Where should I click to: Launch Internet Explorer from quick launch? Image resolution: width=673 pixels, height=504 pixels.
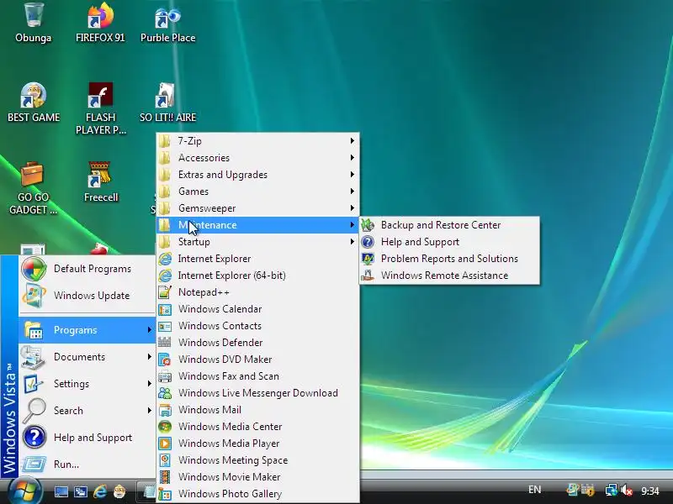(x=100, y=491)
